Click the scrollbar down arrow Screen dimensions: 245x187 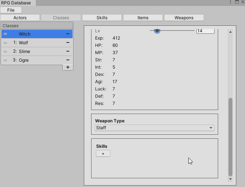click(230, 179)
